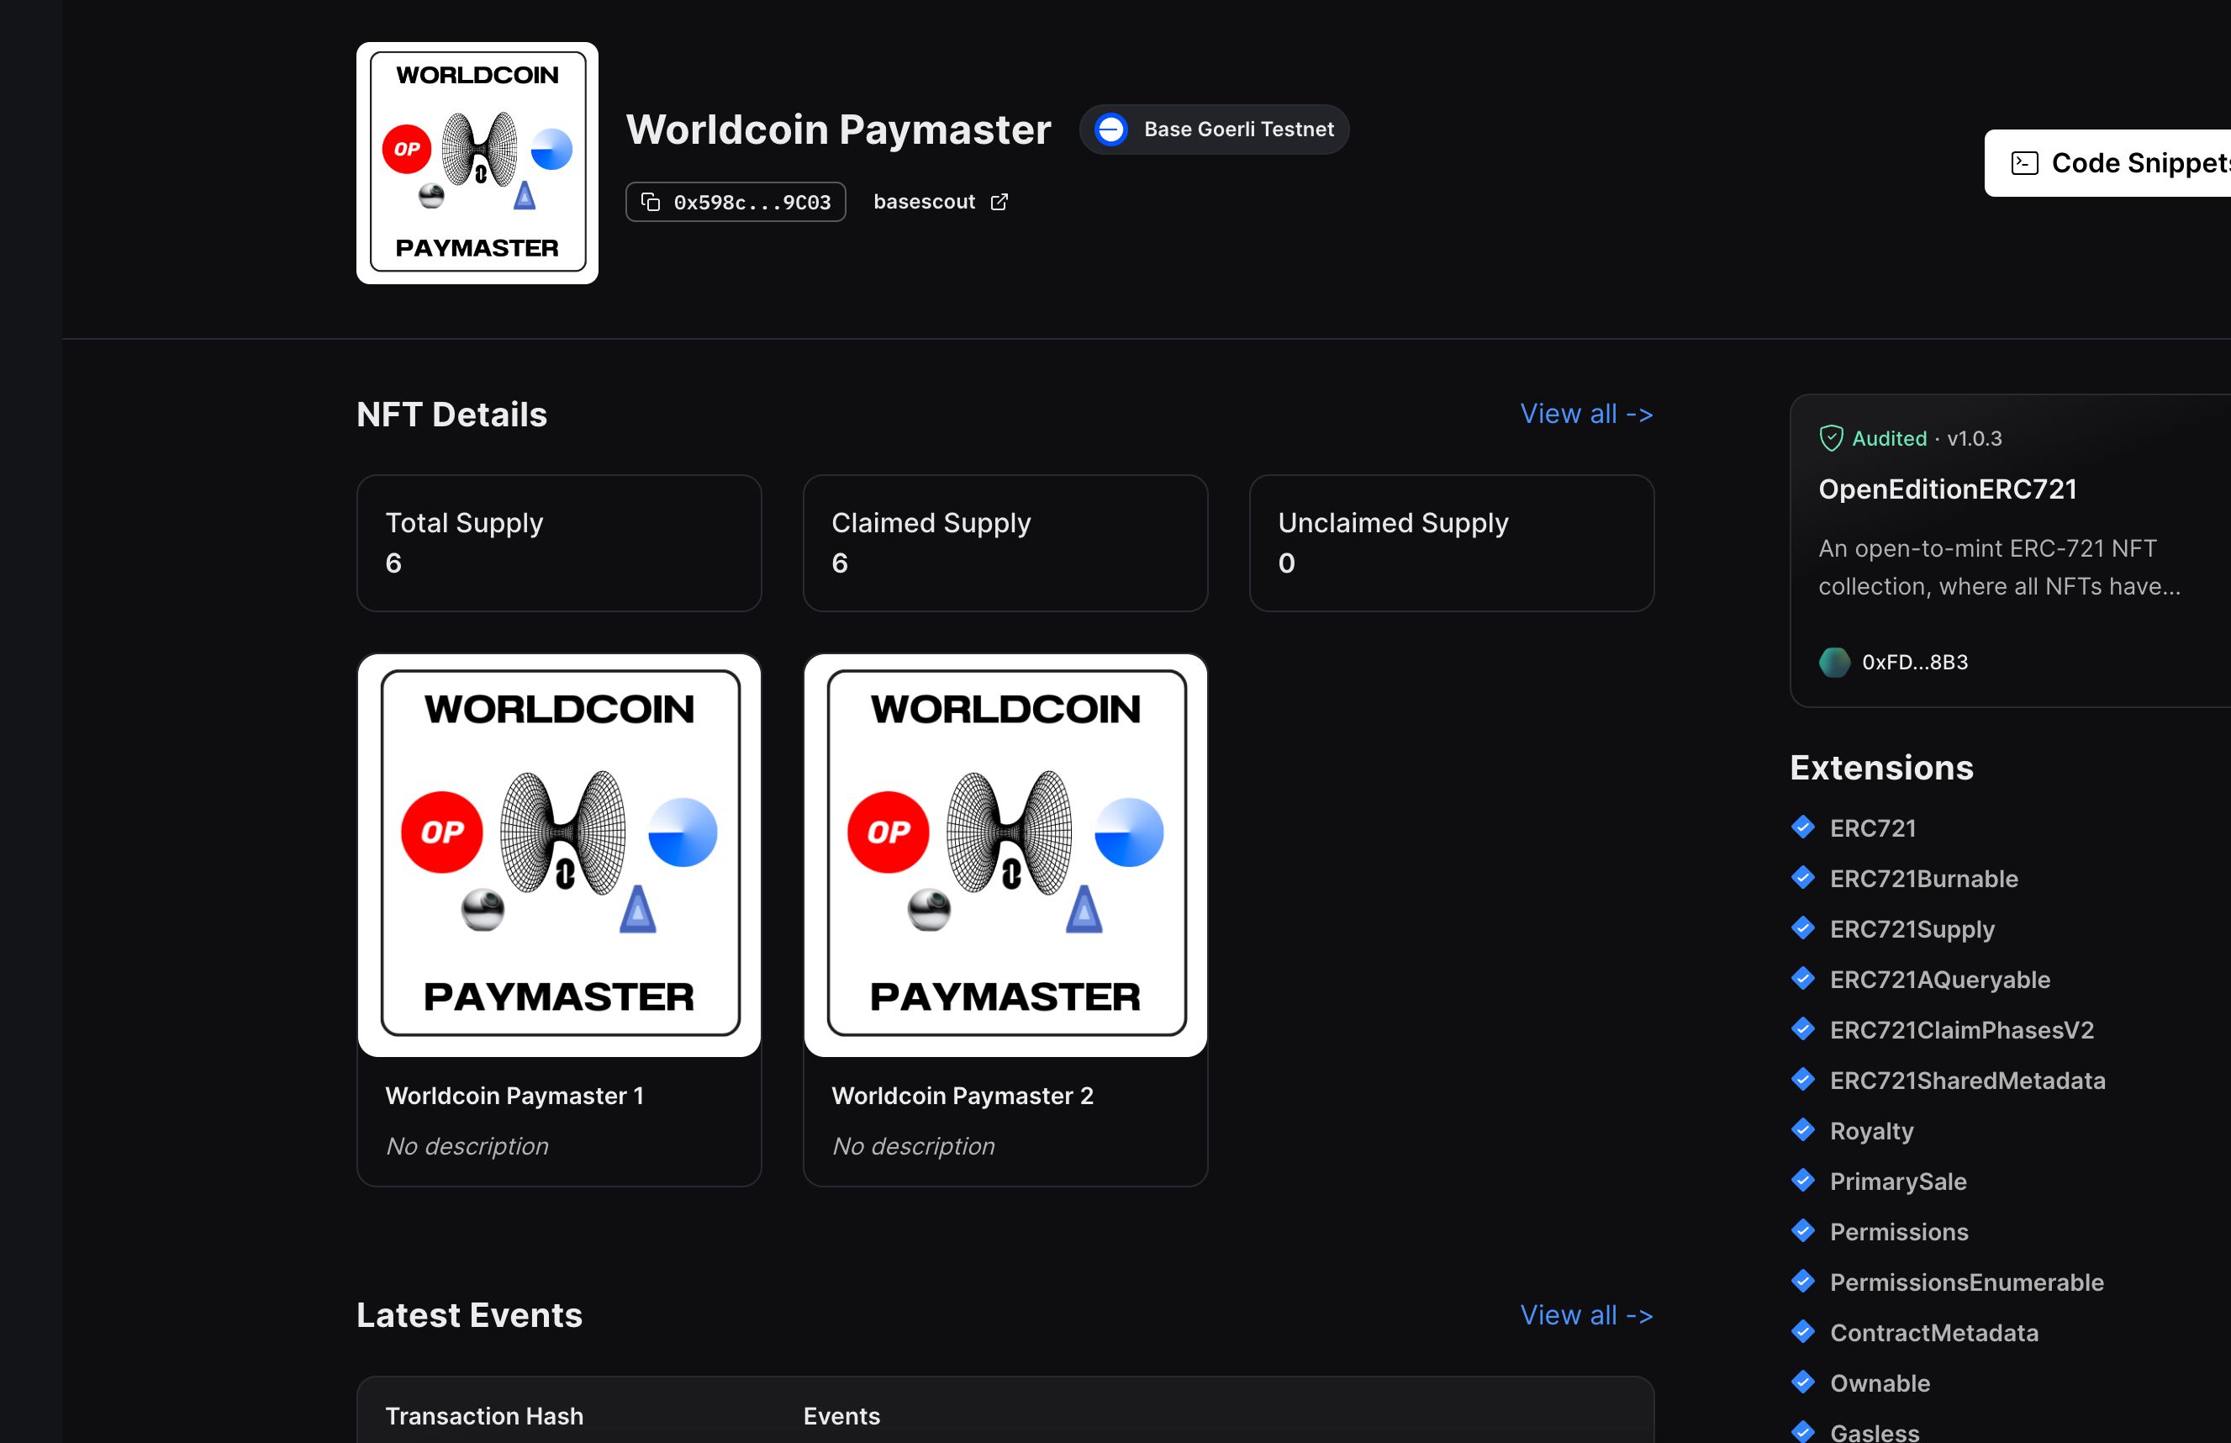Open the ERC721ClaimPhasesV2 extension
Screen dimensions: 2231x1443
1961,1031
